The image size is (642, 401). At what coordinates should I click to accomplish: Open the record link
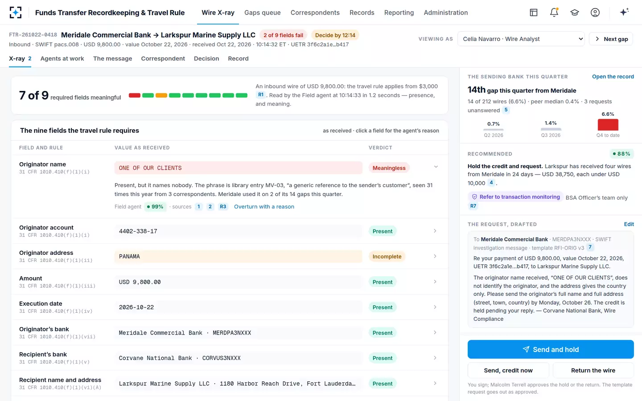click(613, 77)
